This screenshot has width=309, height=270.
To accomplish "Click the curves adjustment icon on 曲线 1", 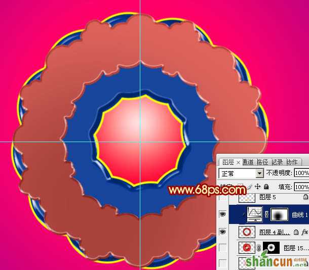I will point(255,214).
